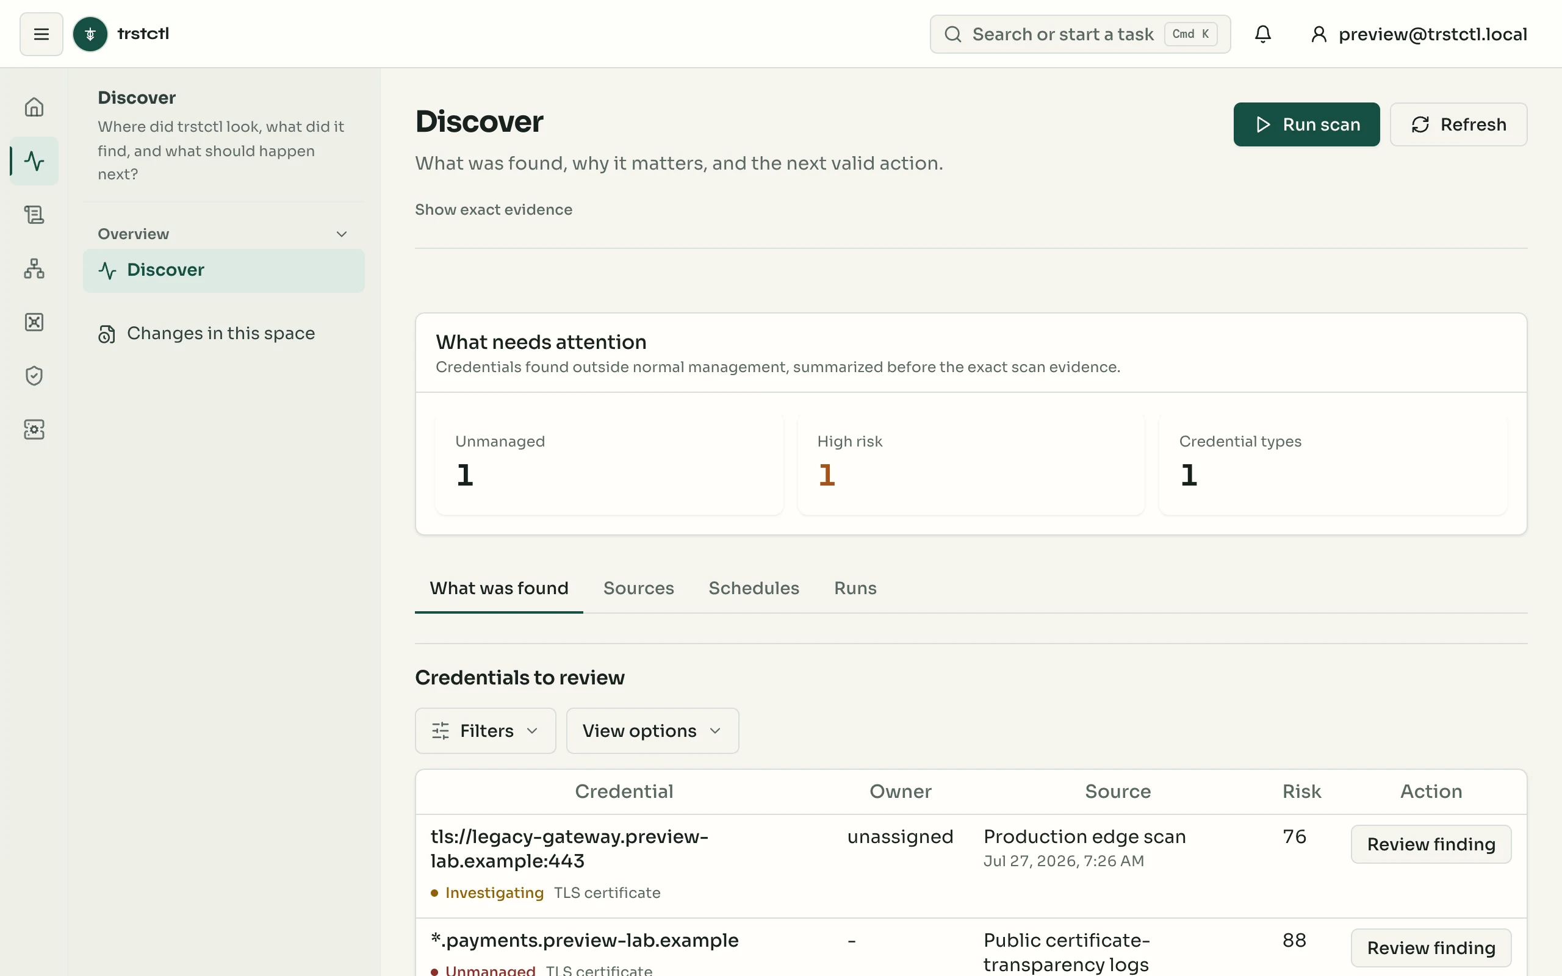Click the circular arrows icon on Refresh

1420,124
